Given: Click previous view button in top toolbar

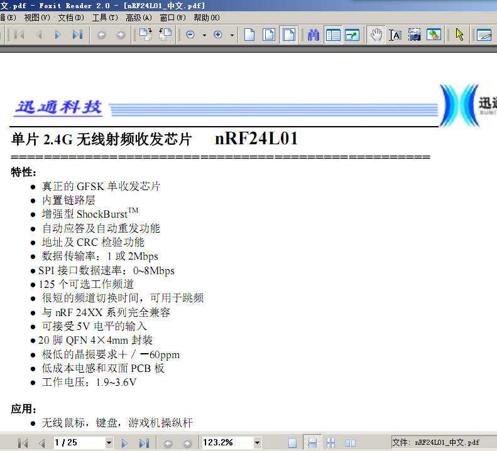Looking at the screenshot, I should click(x=101, y=34).
